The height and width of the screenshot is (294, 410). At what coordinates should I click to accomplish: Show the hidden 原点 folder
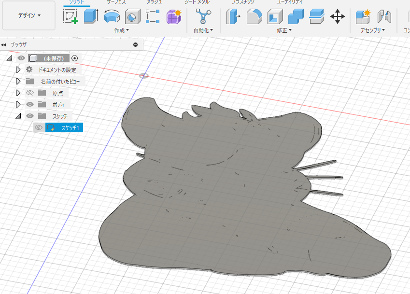pos(30,93)
